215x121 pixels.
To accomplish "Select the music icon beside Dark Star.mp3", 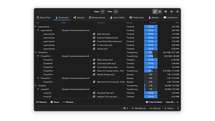I will coord(94,34).
